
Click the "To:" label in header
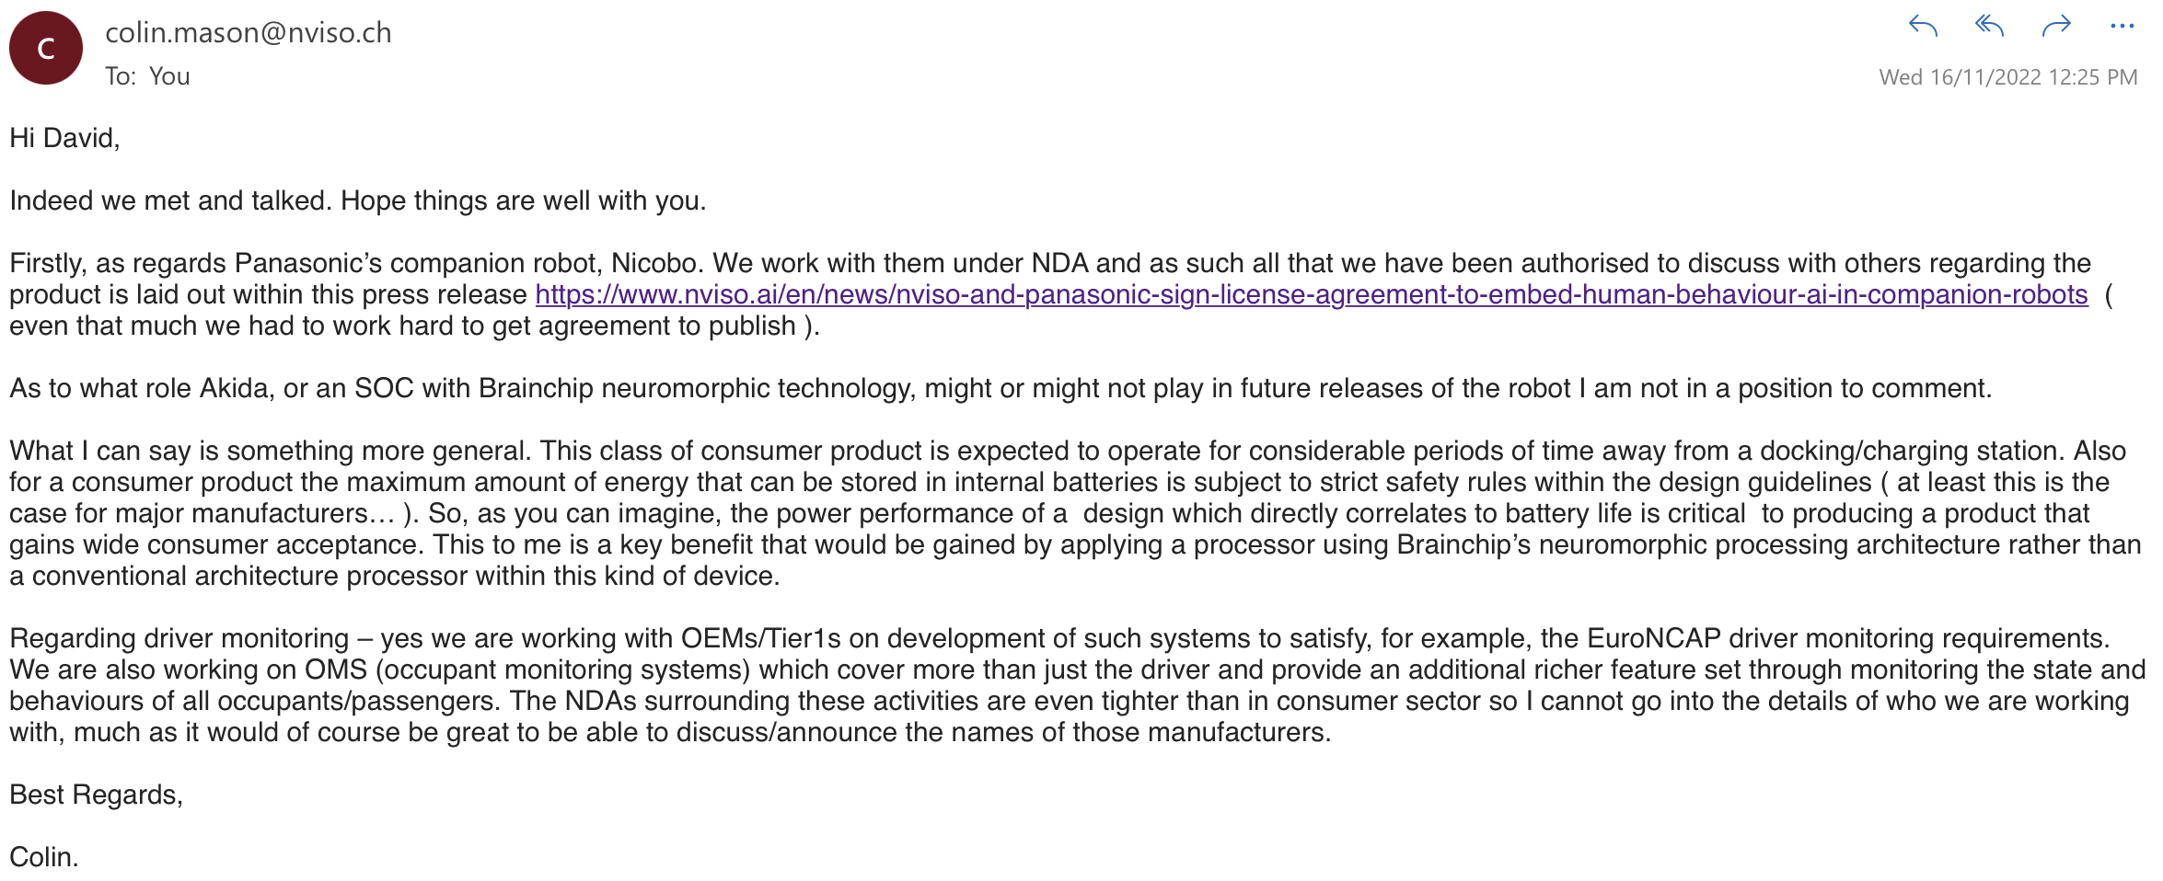tap(120, 76)
